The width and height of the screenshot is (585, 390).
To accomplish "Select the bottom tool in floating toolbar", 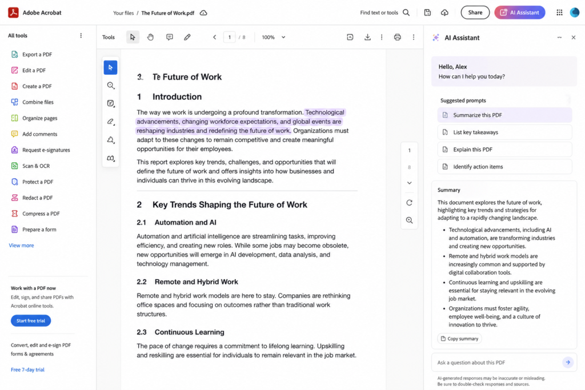I will pos(110,158).
